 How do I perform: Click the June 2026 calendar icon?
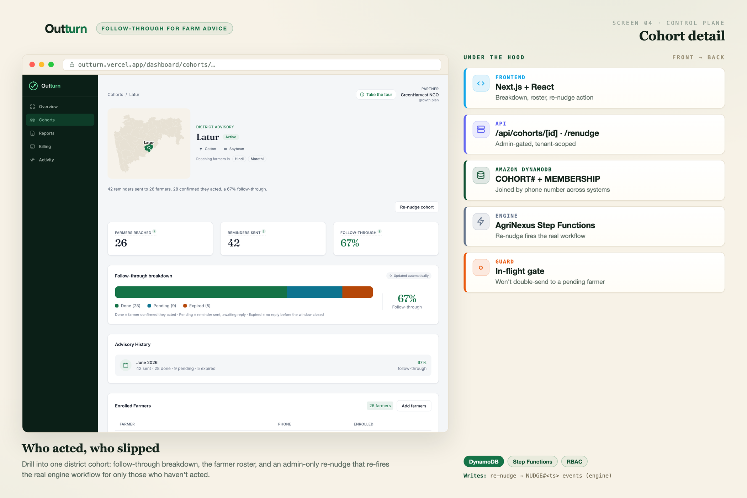tap(126, 365)
